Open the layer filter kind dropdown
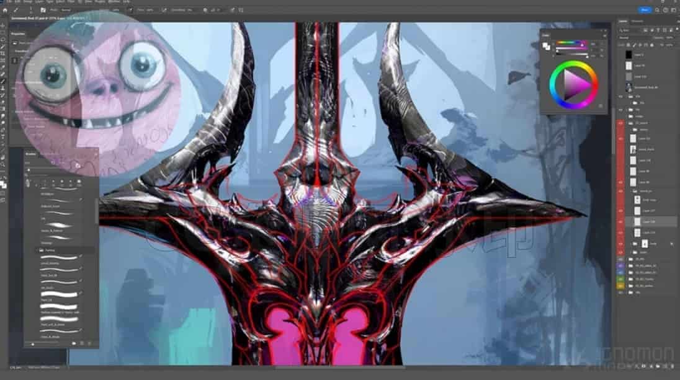This screenshot has width=680, height=380. (630, 30)
